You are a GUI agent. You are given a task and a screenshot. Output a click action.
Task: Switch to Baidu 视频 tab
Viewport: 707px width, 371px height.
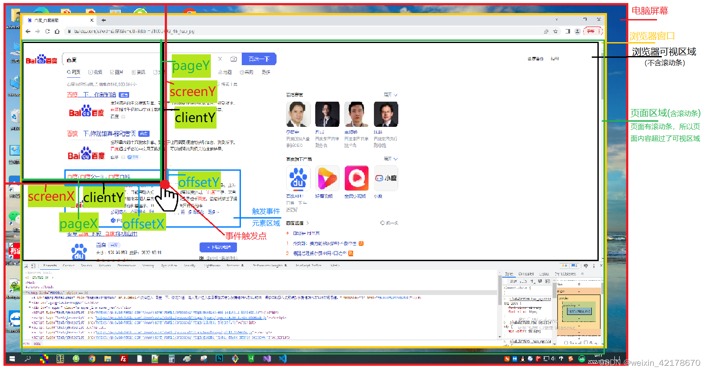[95, 72]
